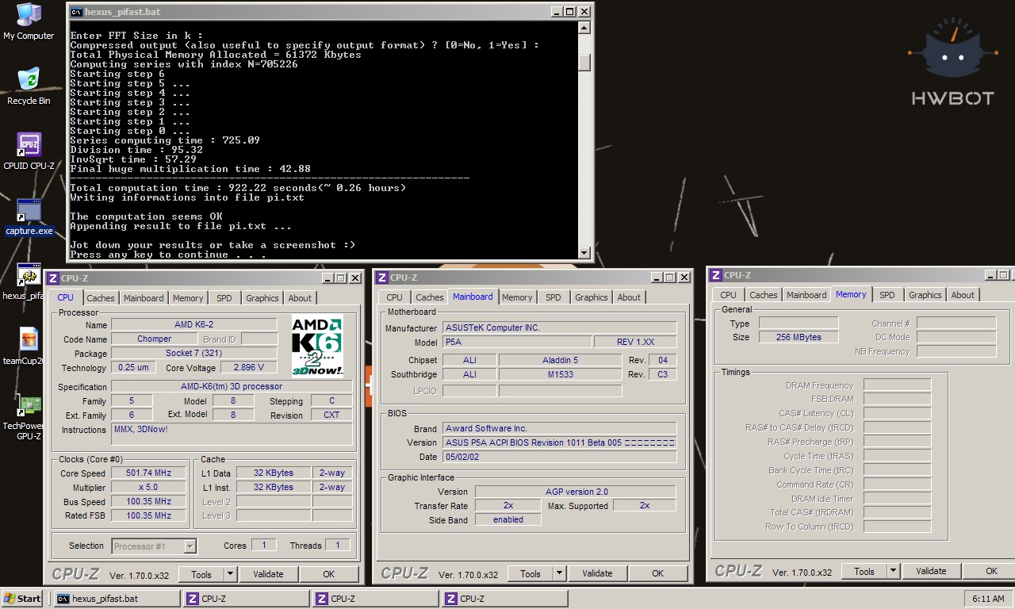Expand Tools dropdown arrow in right CPU-Z
This screenshot has height=609, width=1015.
click(x=894, y=571)
